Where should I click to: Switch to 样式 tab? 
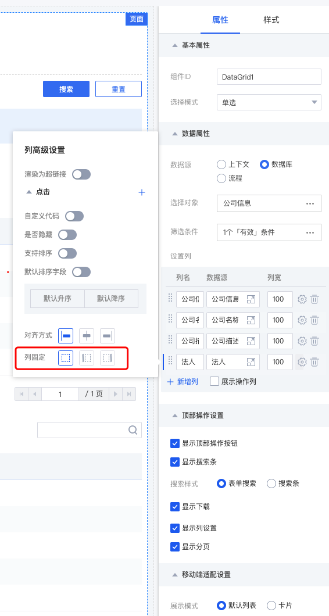pyautogui.click(x=271, y=20)
